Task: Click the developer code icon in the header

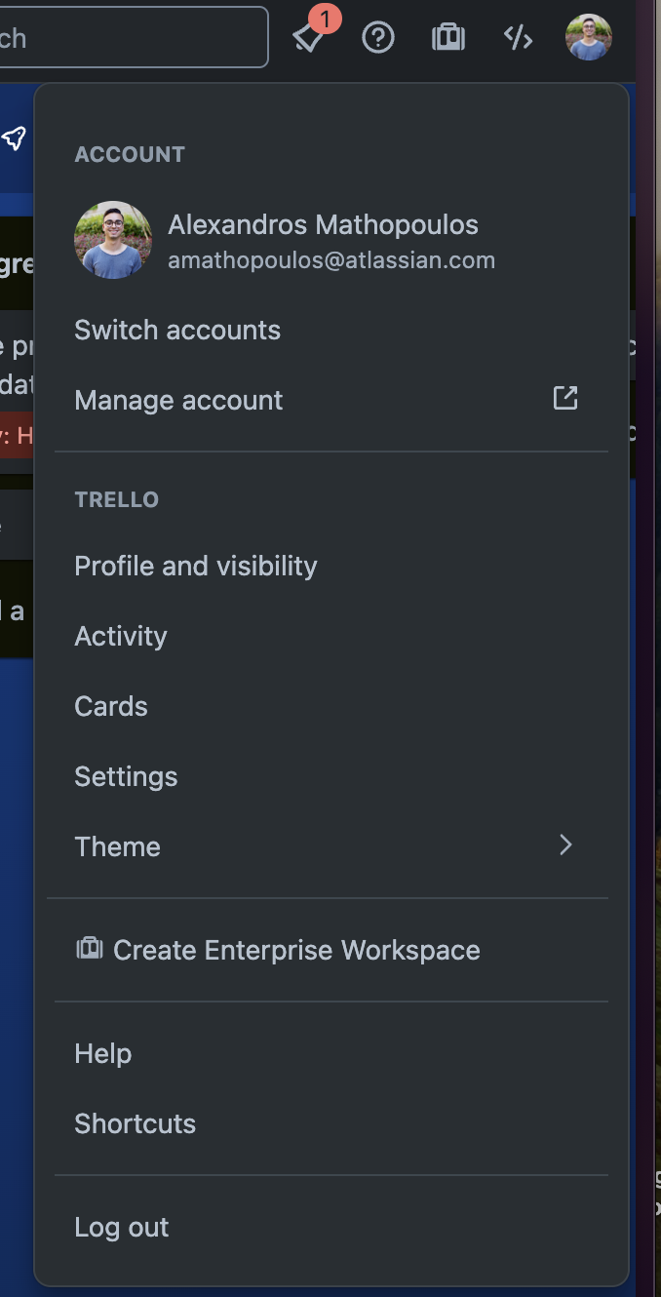Action: point(517,37)
